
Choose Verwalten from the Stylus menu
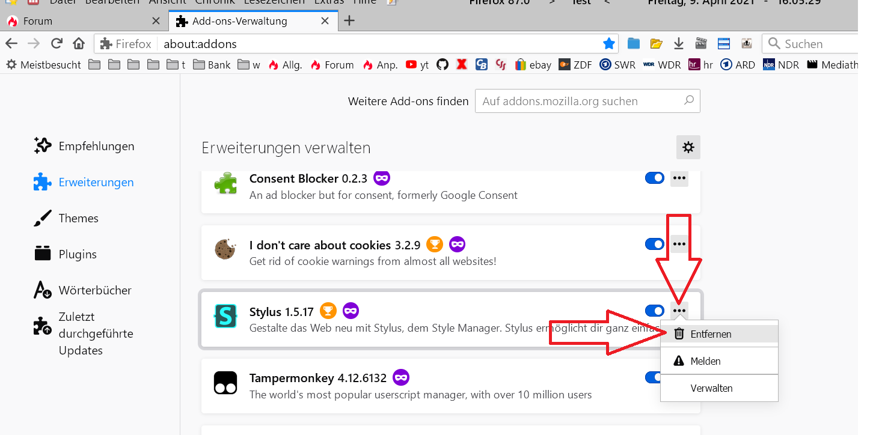pyautogui.click(x=719, y=388)
